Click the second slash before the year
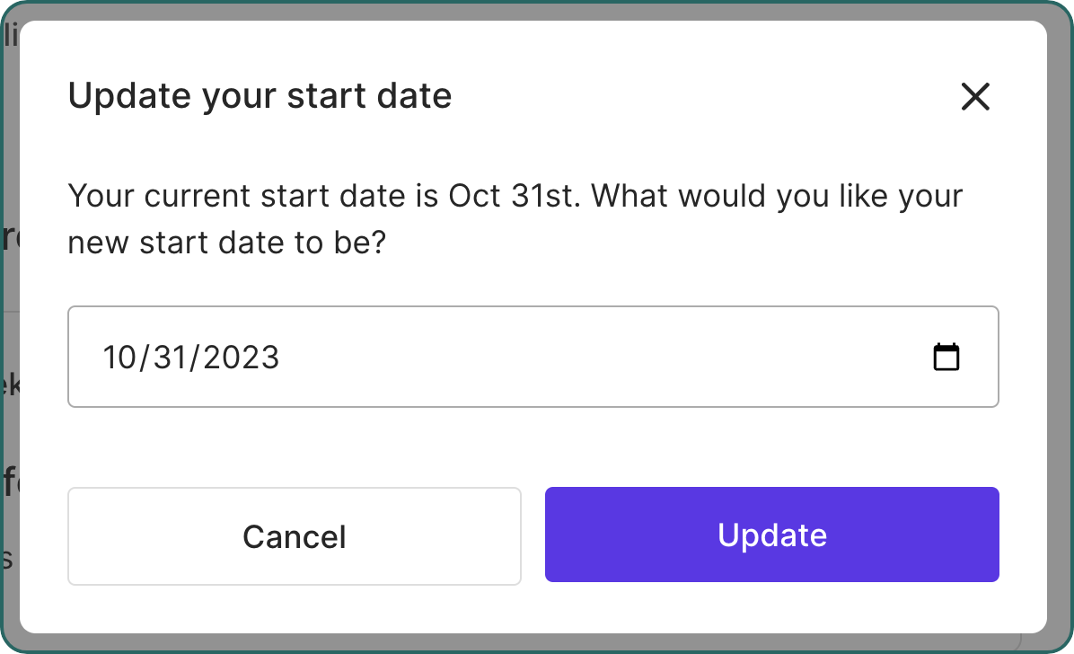The height and width of the screenshot is (654, 1074). (x=195, y=358)
